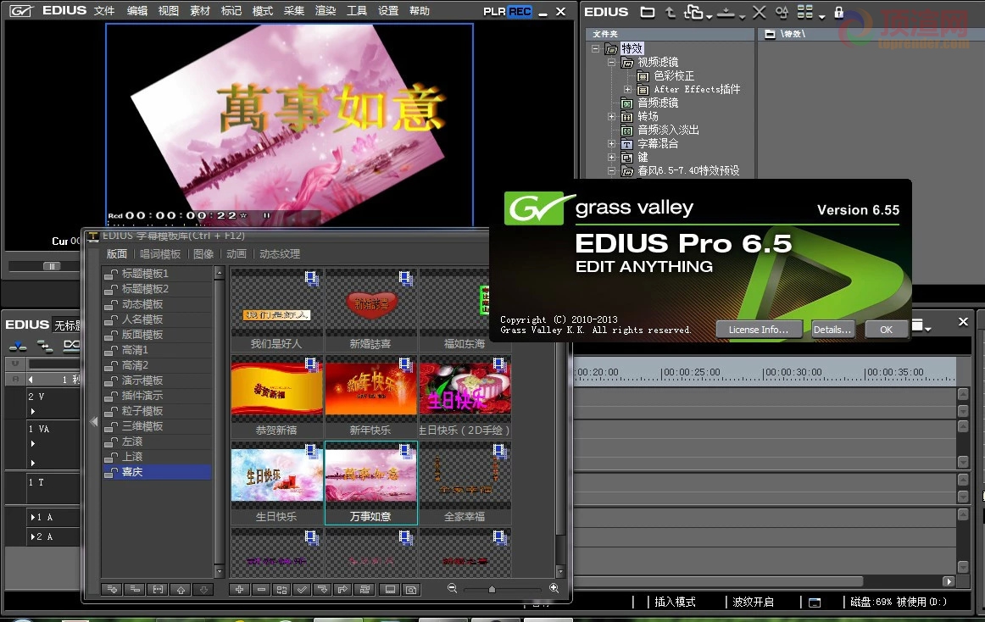Click the thumbnail size slider handle

pyautogui.click(x=492, y=589)
